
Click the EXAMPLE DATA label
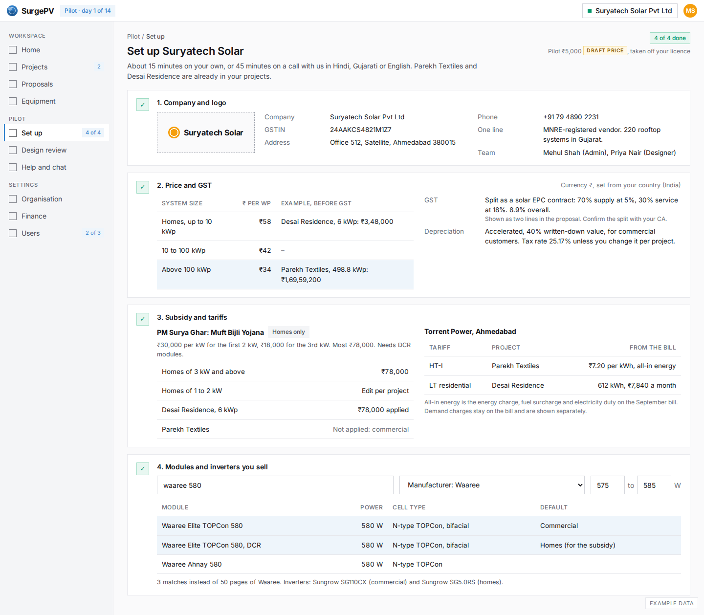[x=672, y=603]
